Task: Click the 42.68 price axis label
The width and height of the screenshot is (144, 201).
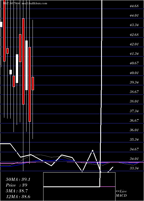Action: (134, 35)
